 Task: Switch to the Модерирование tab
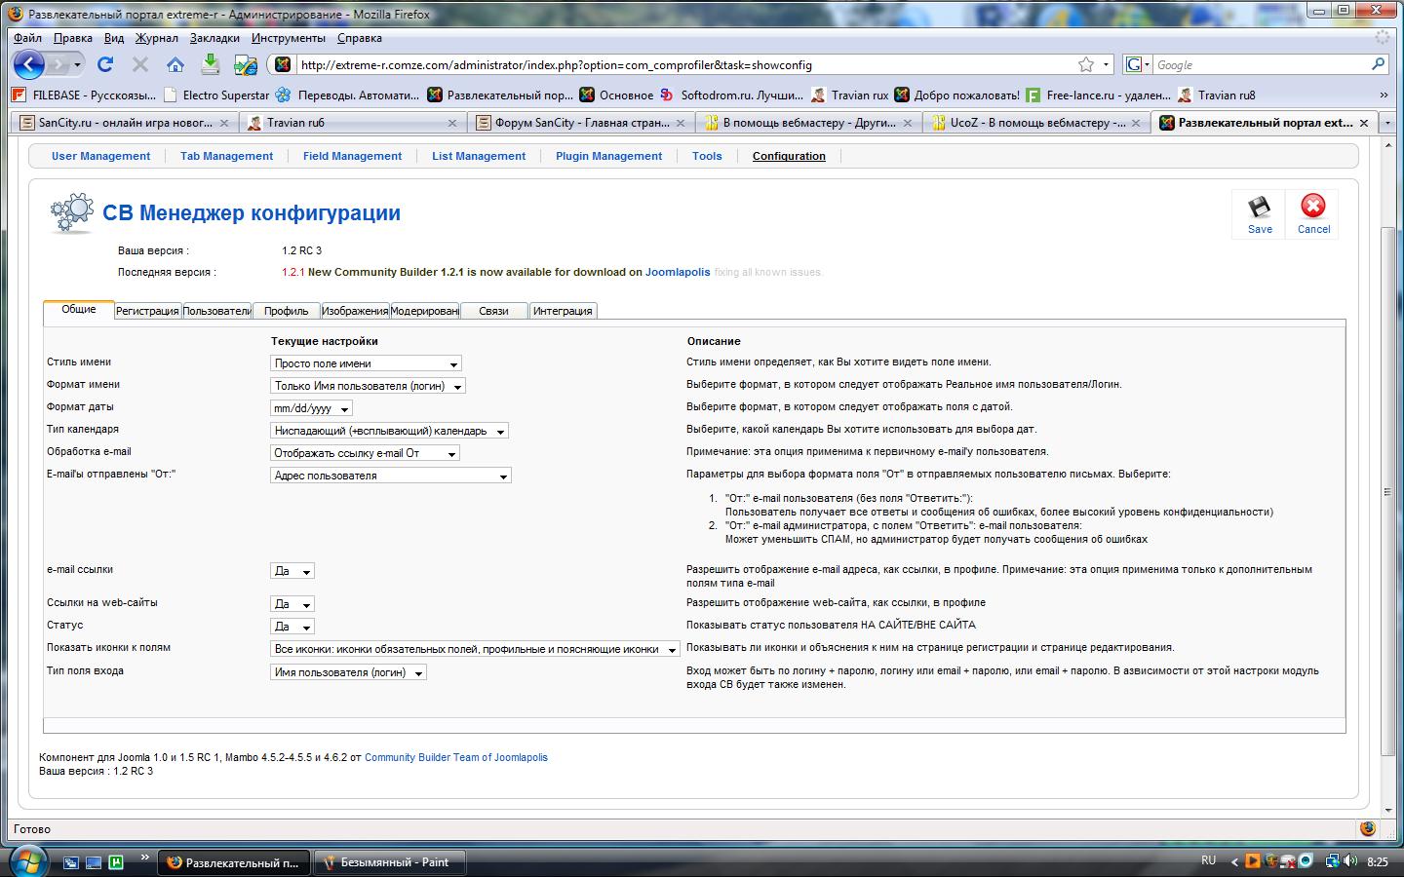click(x=424, y=311)
